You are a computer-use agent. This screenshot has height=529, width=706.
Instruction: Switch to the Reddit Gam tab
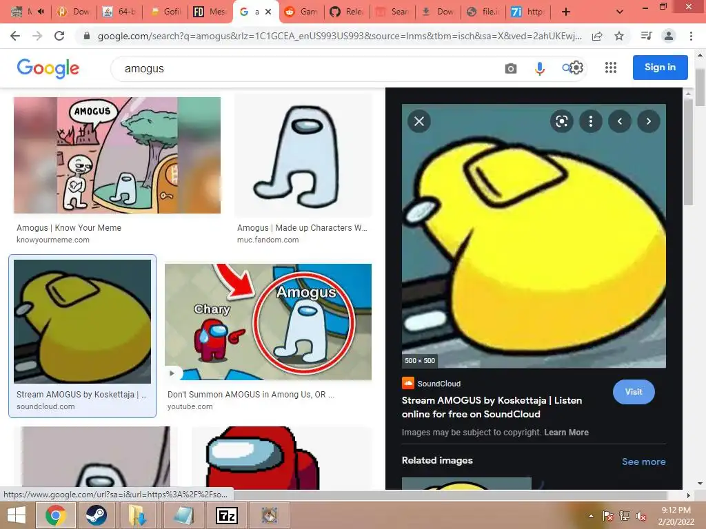(x=302, y=12)
